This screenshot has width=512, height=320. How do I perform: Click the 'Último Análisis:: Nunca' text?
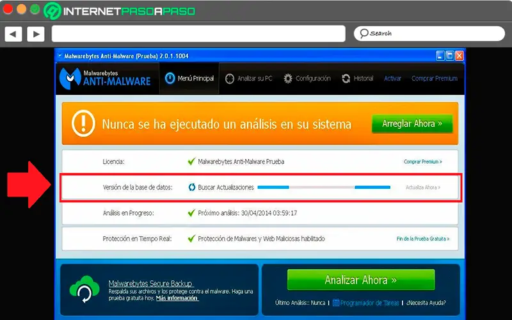tap(300, 303)
